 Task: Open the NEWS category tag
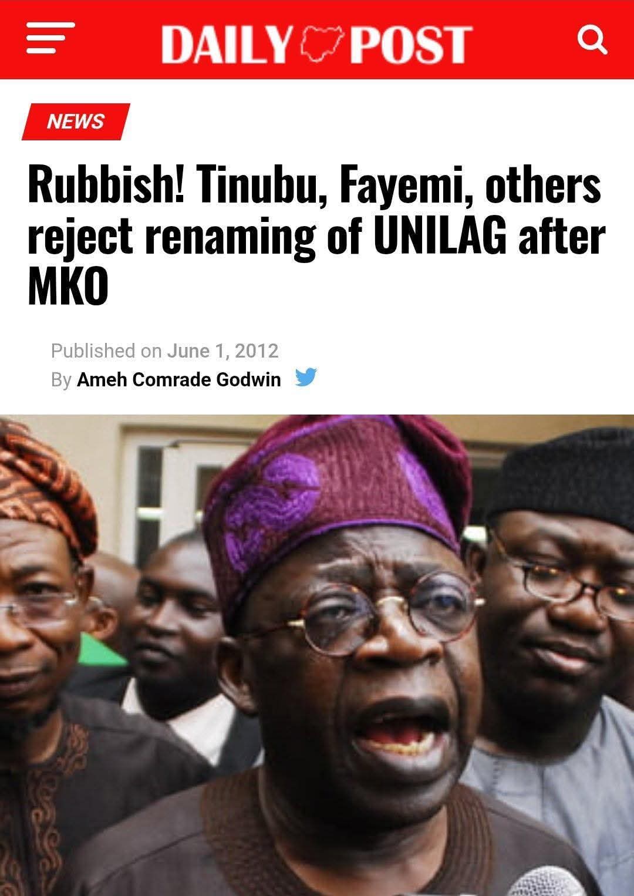[76, 122]
